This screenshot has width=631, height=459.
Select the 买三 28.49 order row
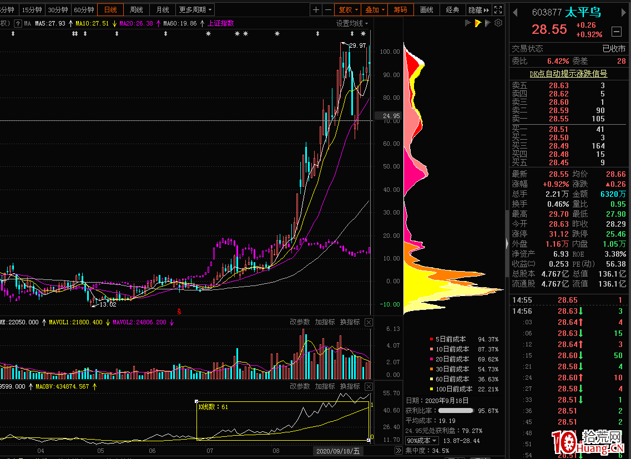click(569, 146)
